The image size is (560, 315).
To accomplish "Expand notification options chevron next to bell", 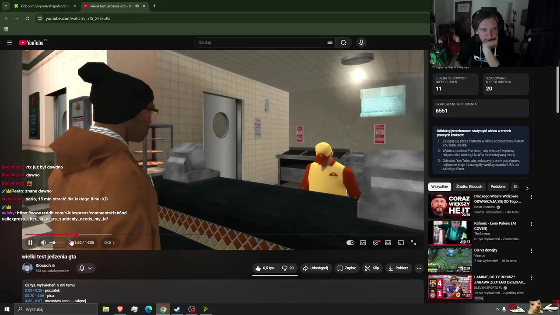I will (x=90, y=268).
